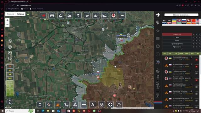Click the browser reload button

pyautogui.click(x=13, y=5)
